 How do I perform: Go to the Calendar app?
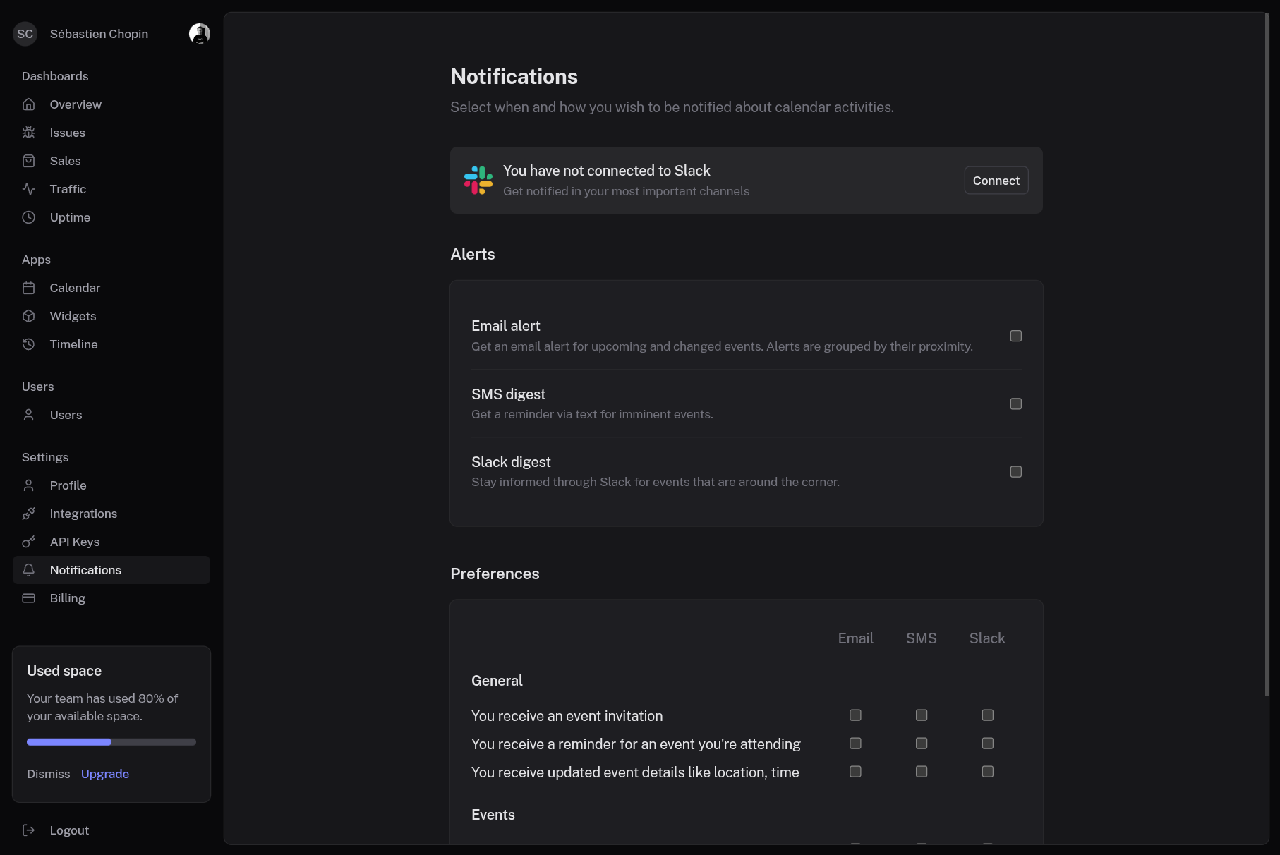coord(75,288)
